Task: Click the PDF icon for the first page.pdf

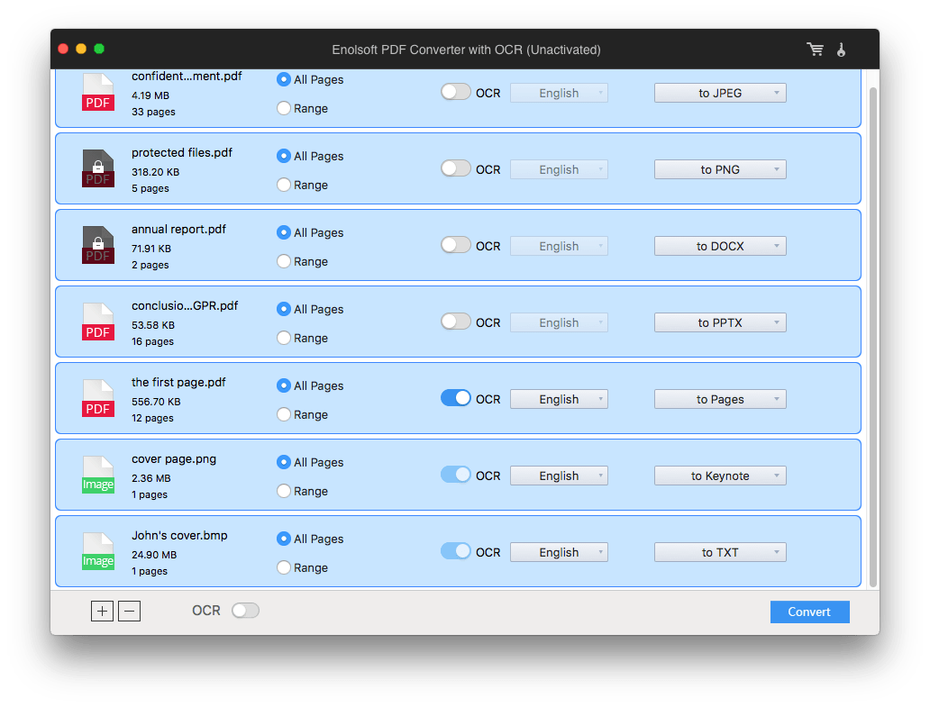Action: [98, 398]
